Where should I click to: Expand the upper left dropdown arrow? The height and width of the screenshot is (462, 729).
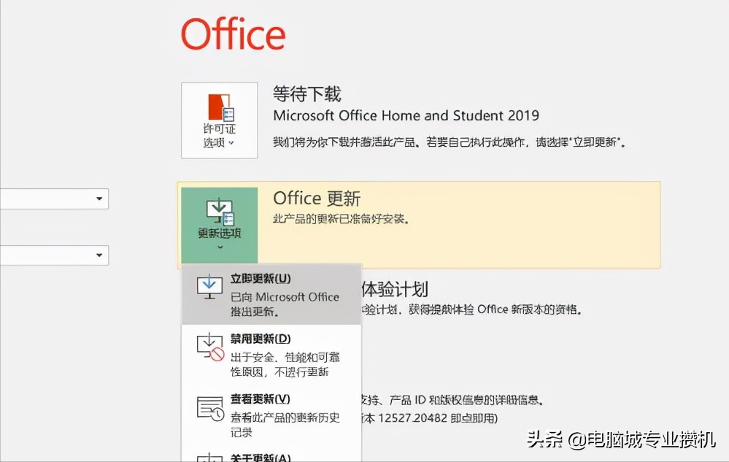click(99, 199)
